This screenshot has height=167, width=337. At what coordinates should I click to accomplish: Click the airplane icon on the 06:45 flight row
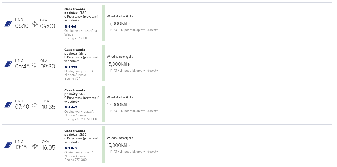click(x=35, y=65)
